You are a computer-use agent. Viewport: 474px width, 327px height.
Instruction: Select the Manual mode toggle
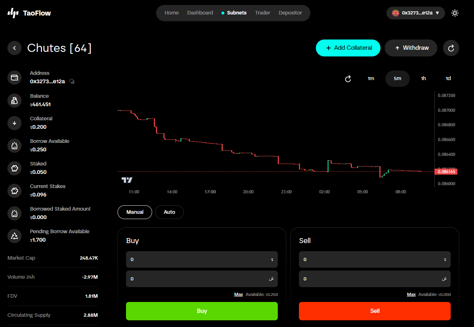[x=134, y=212]
